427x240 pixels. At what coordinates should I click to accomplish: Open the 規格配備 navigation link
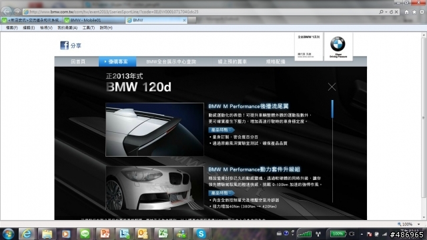(276, 62)
